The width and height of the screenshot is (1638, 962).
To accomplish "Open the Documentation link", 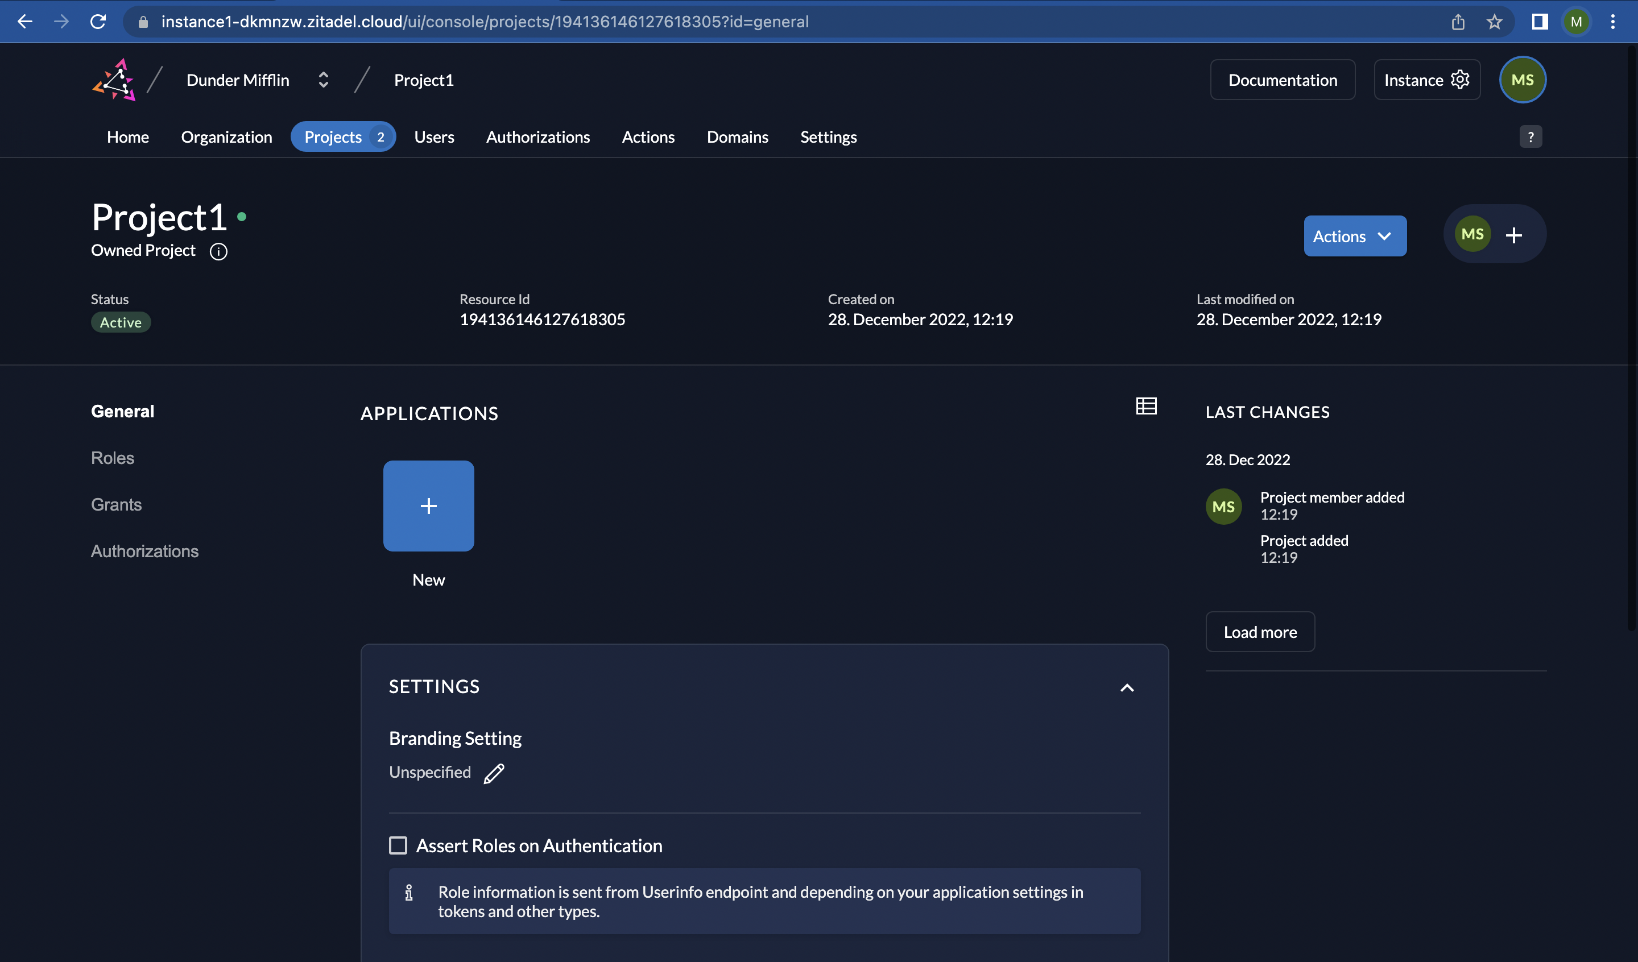I will 1282,80.
